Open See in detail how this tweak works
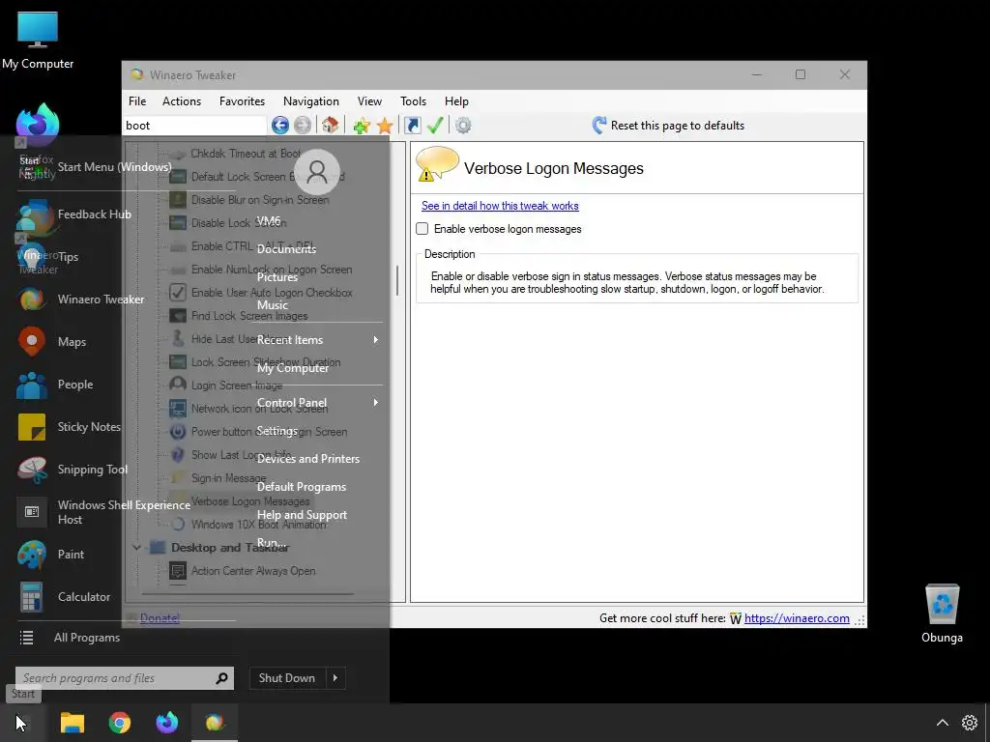Viewport: 990px width, 742px height. (500, 206)
